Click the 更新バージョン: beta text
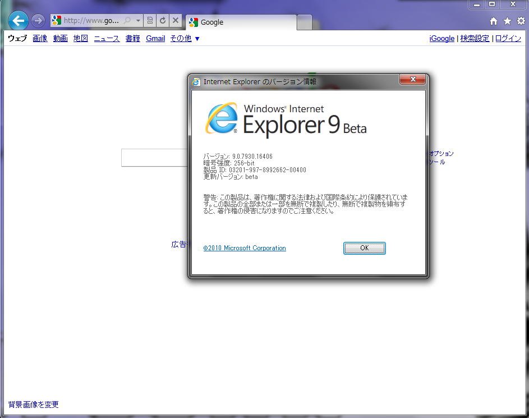Screen dimensions: 529x418 click(231, 176)
